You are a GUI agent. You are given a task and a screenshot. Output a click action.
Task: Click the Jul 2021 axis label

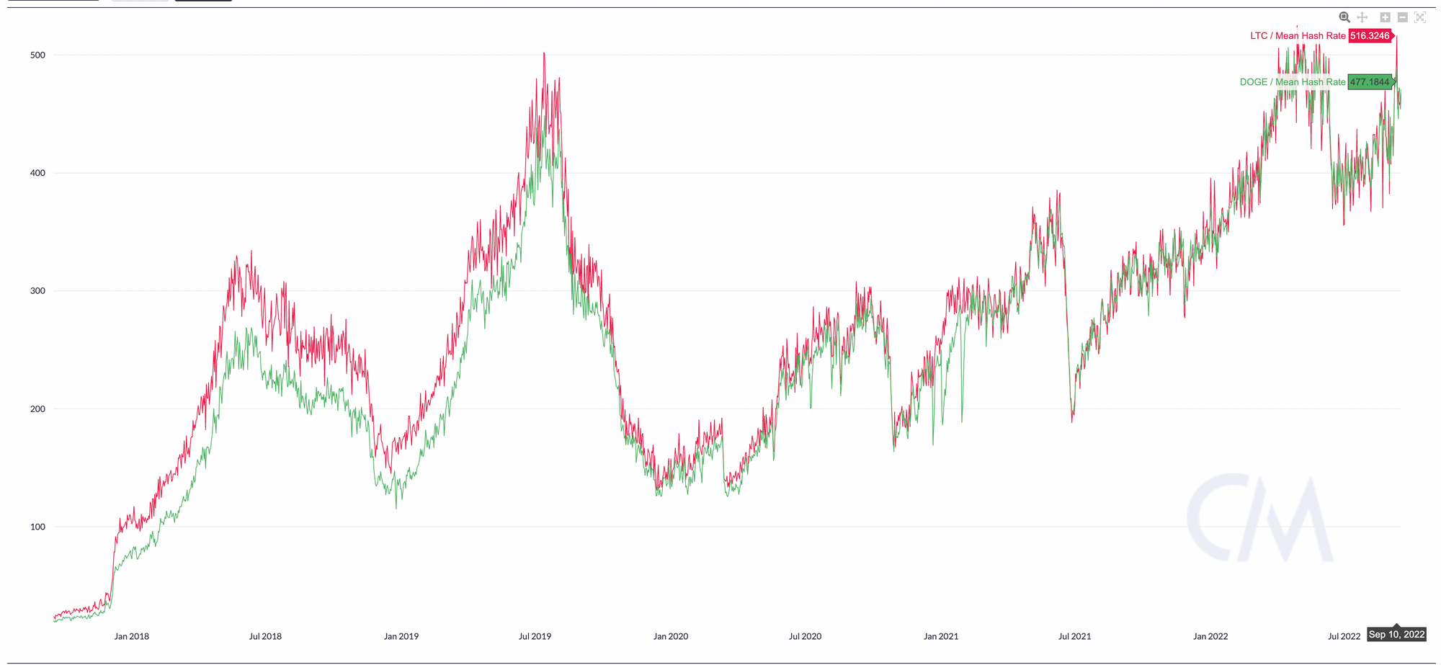pos(1074,636)
